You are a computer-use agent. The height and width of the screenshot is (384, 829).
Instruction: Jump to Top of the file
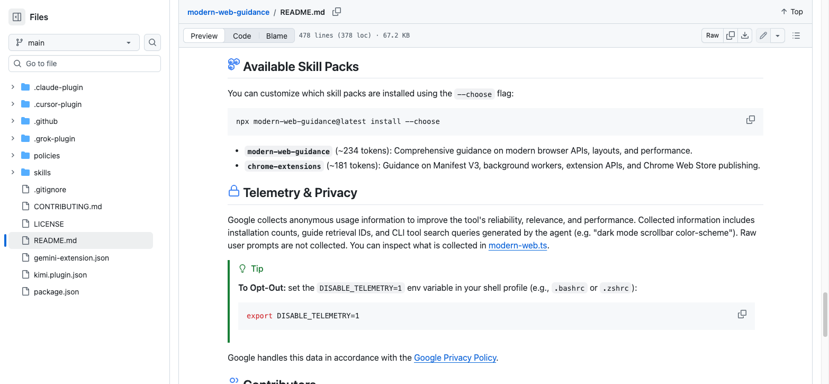[x=791, y=12]
